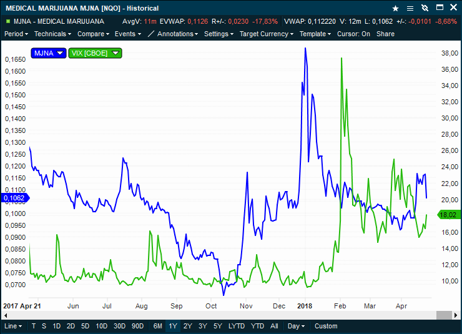The image size is (462, 334).
Task: Open the Target Currency dropdown
Action: pos(267,34)
